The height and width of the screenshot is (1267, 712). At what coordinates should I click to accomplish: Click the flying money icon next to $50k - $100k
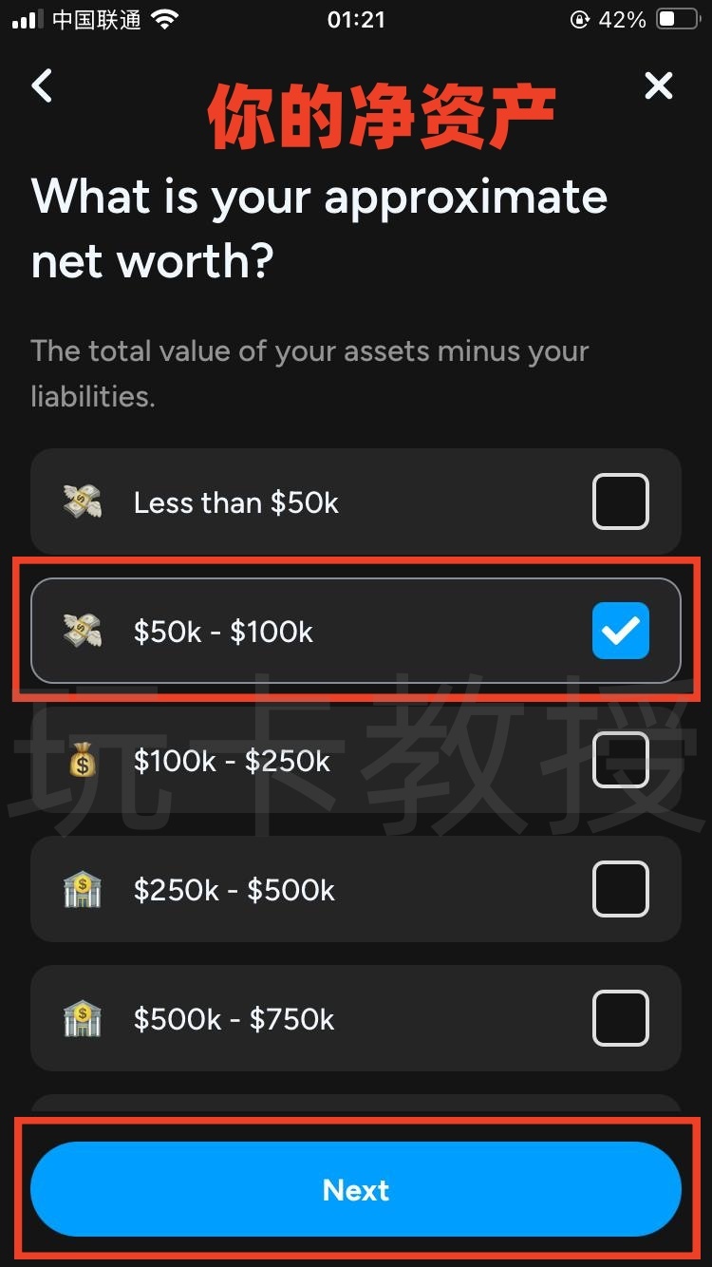coord(84,631)
